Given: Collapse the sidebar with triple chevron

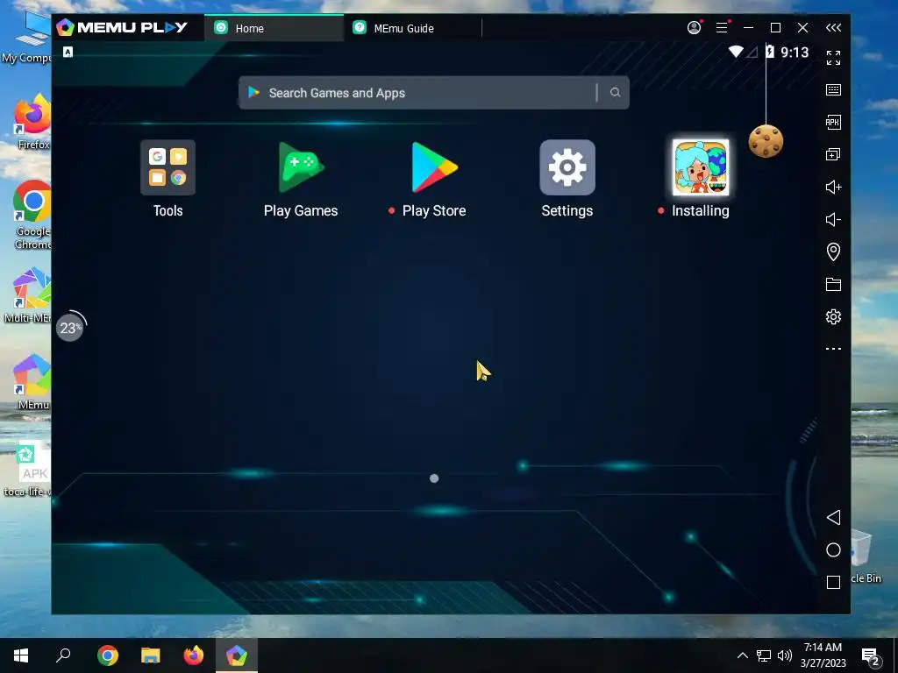Looking at the screenshot, I should click(833, 27).
